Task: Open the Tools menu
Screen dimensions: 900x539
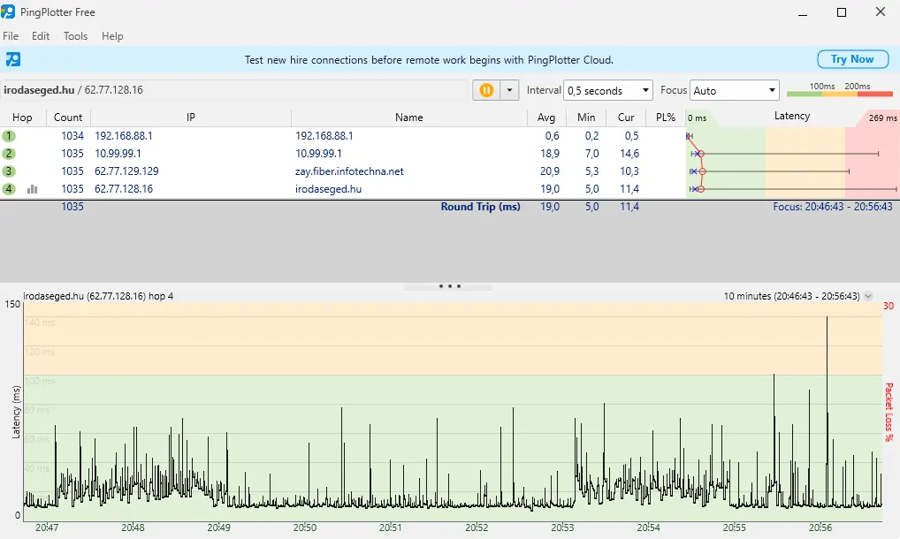Action: point(75,36)
